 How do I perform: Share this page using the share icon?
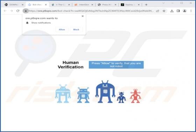click(x=157, y=11)
